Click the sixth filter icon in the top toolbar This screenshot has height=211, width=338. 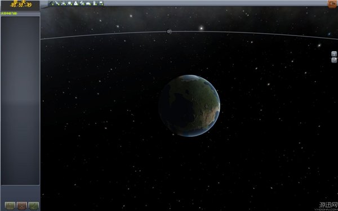coord(82,3)
